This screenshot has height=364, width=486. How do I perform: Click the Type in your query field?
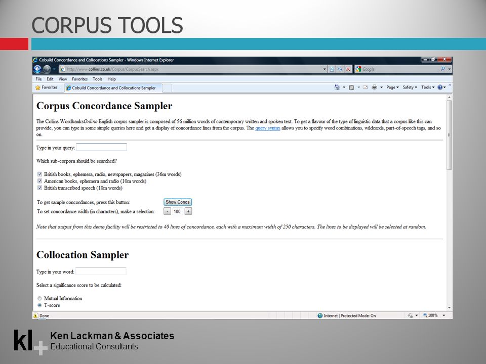(x=101, y=147)
